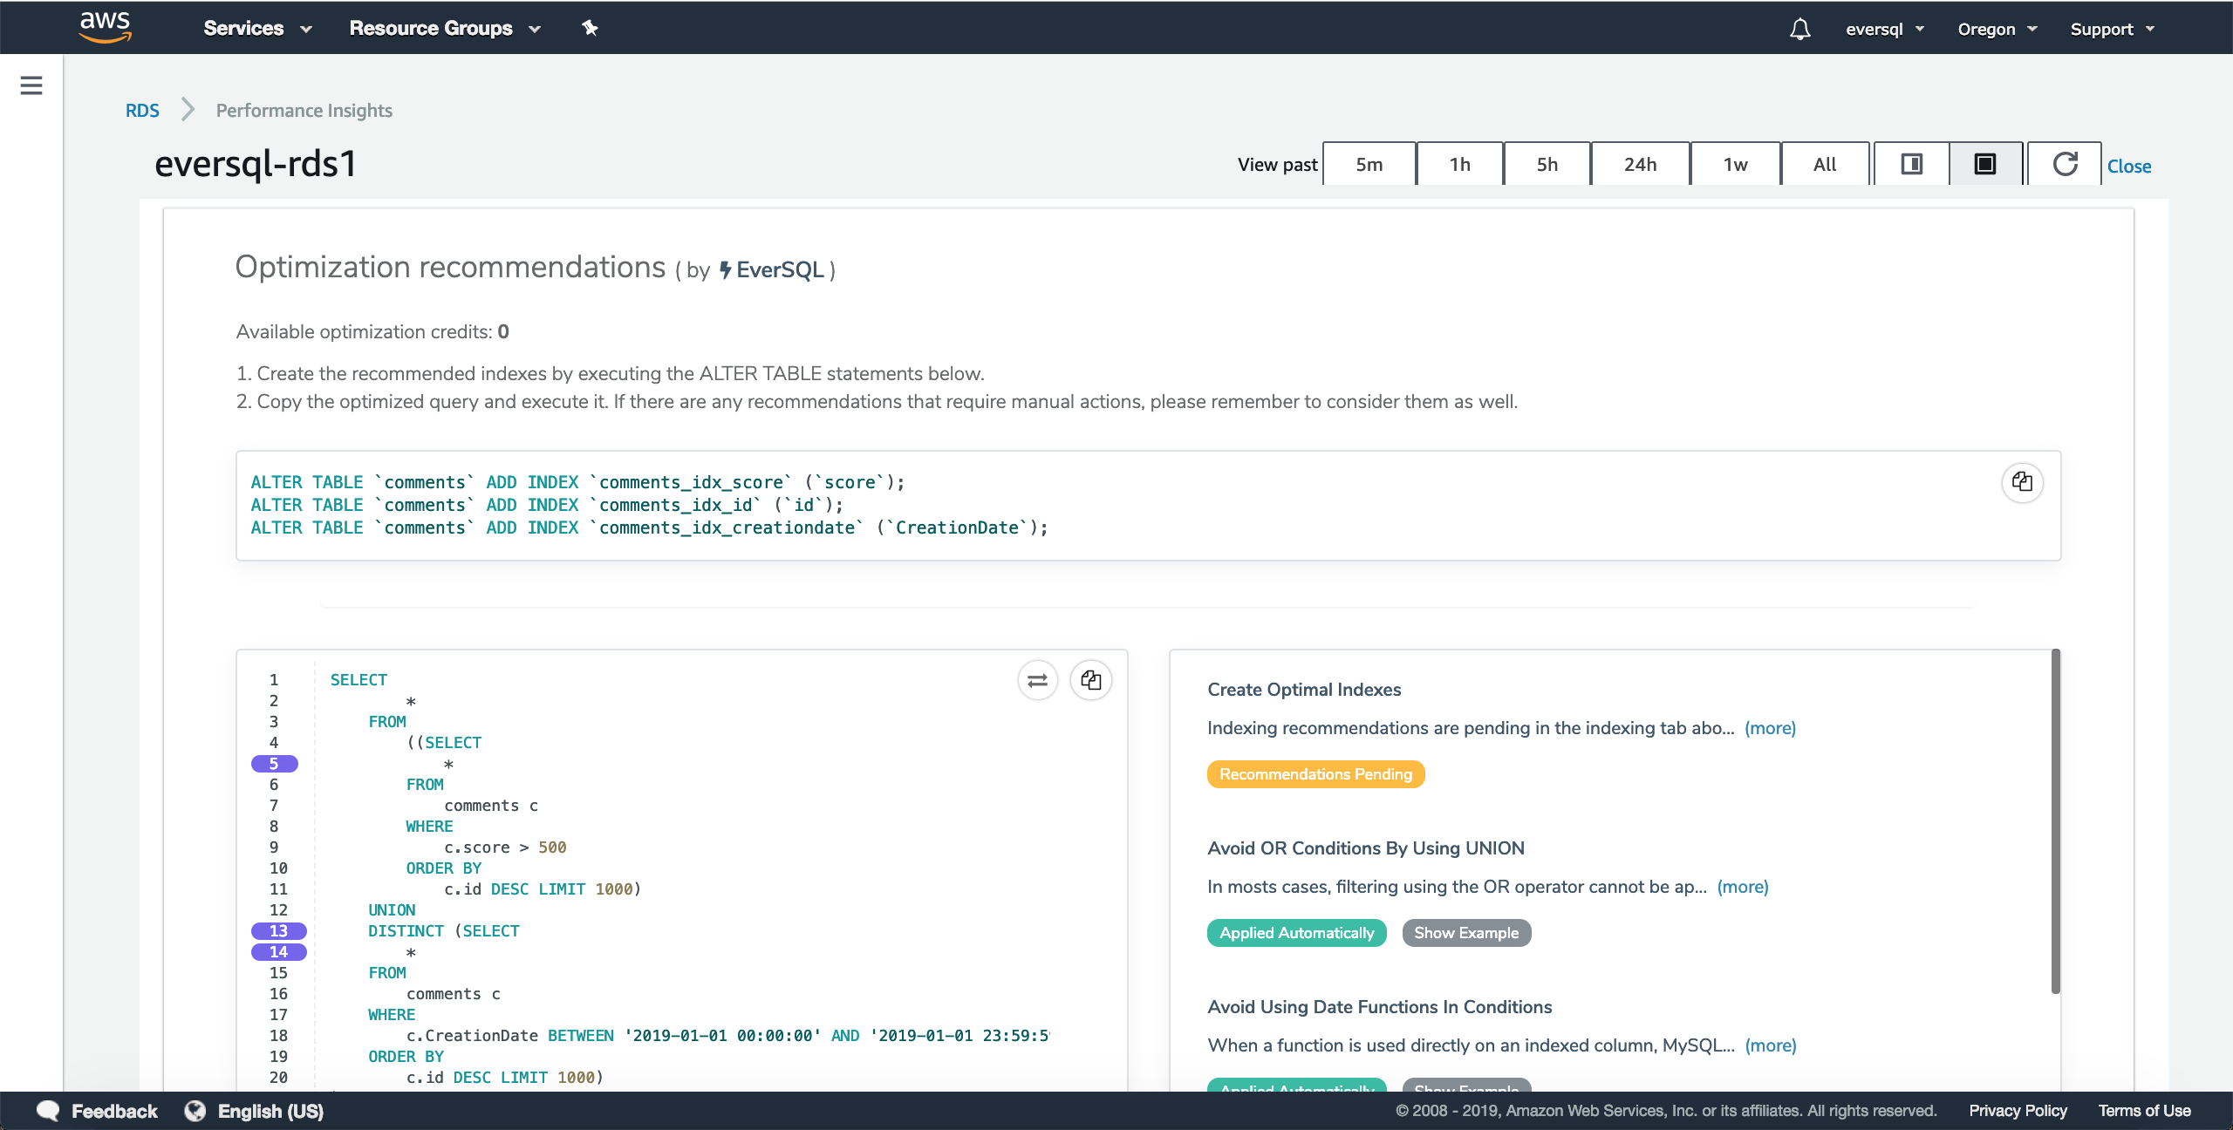Click the eversql-rds1 instance title
The image size is (2233, 1130).
[256, 164]
